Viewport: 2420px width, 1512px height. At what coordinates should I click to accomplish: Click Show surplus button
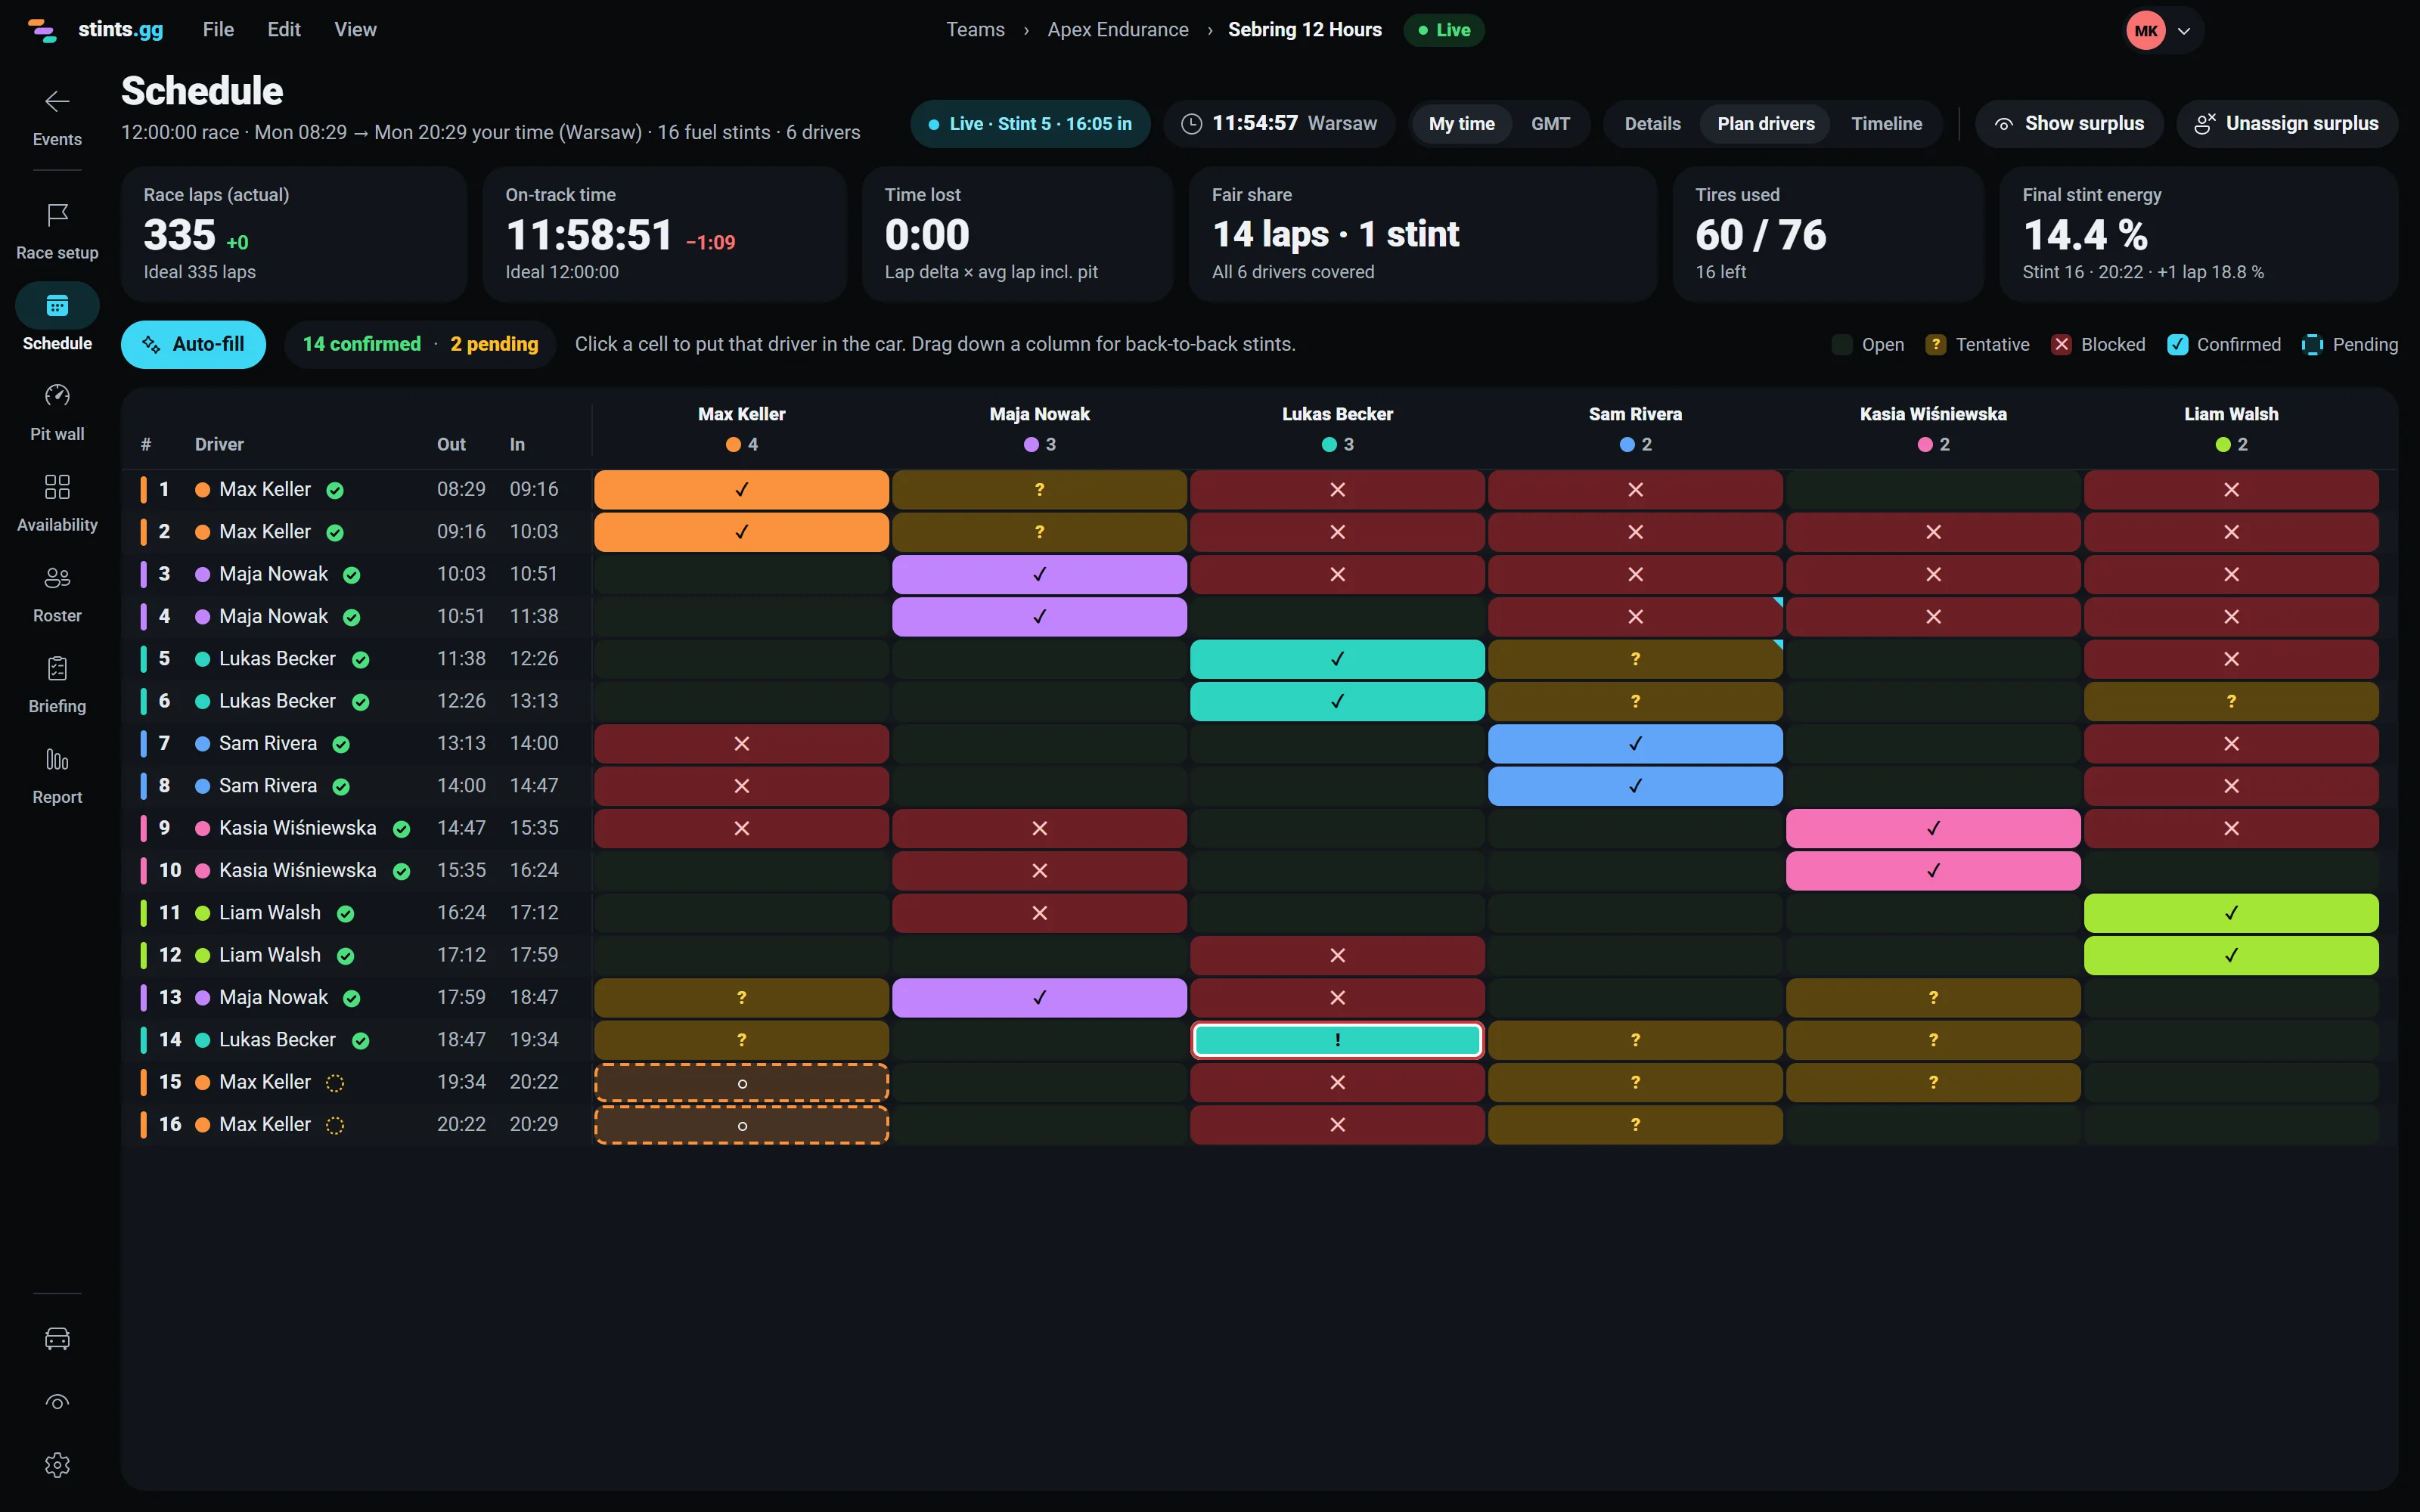point(2069,124)
